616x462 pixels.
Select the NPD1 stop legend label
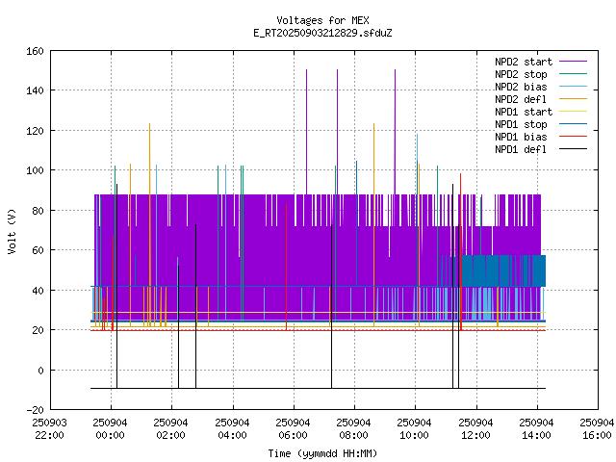pos(523,124)
